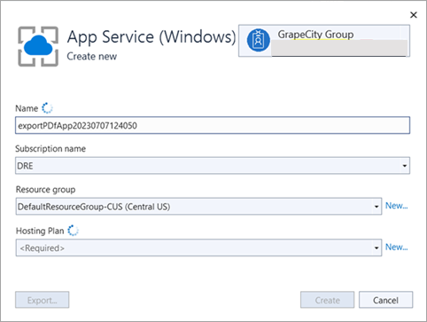Click the Export button
The width and height of the screenshot is (427, 322).
click(x=43, y=300)
